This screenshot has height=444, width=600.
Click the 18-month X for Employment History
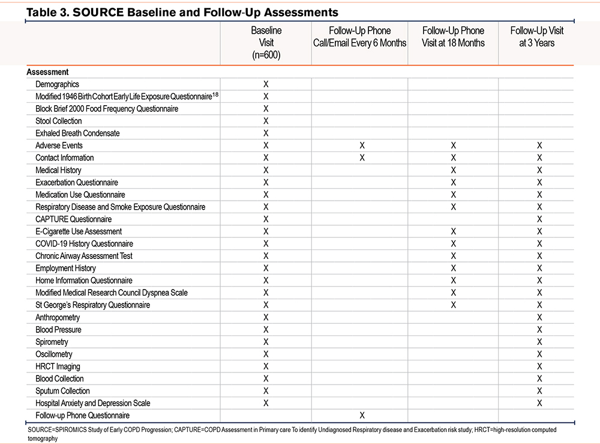click(x=454, y=268)
